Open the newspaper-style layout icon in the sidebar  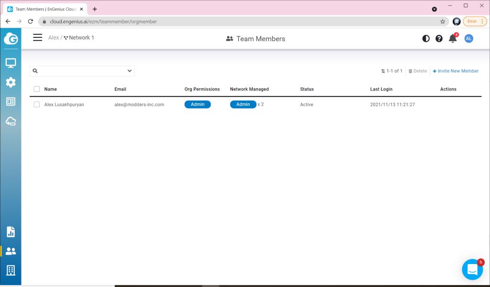[11, 101]
